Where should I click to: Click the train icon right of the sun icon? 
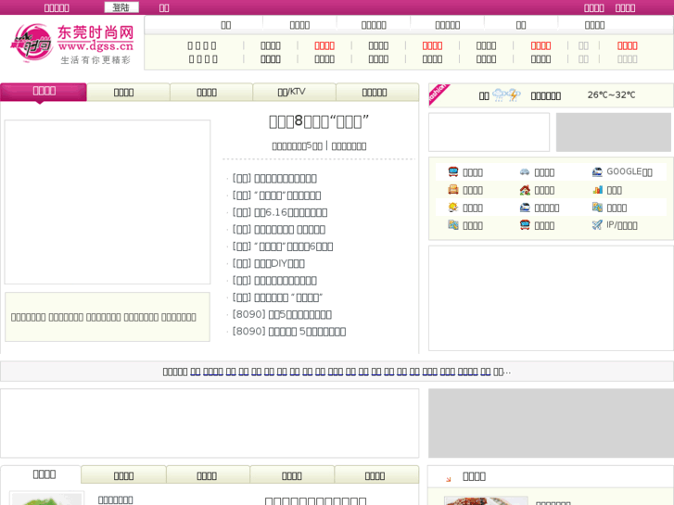(x=525, y=208)
